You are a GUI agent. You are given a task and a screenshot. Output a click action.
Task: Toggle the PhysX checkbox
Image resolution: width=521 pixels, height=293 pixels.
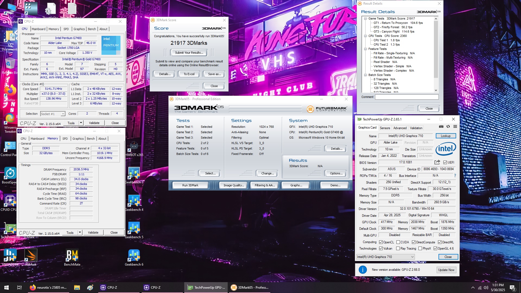point(420,249)
